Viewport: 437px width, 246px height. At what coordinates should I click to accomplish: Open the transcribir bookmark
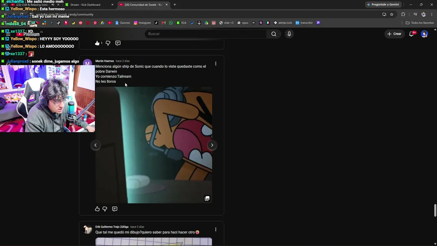click(x=304, y=23)
